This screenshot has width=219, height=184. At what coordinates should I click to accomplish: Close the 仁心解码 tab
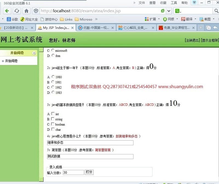click(x=153, y=28)
